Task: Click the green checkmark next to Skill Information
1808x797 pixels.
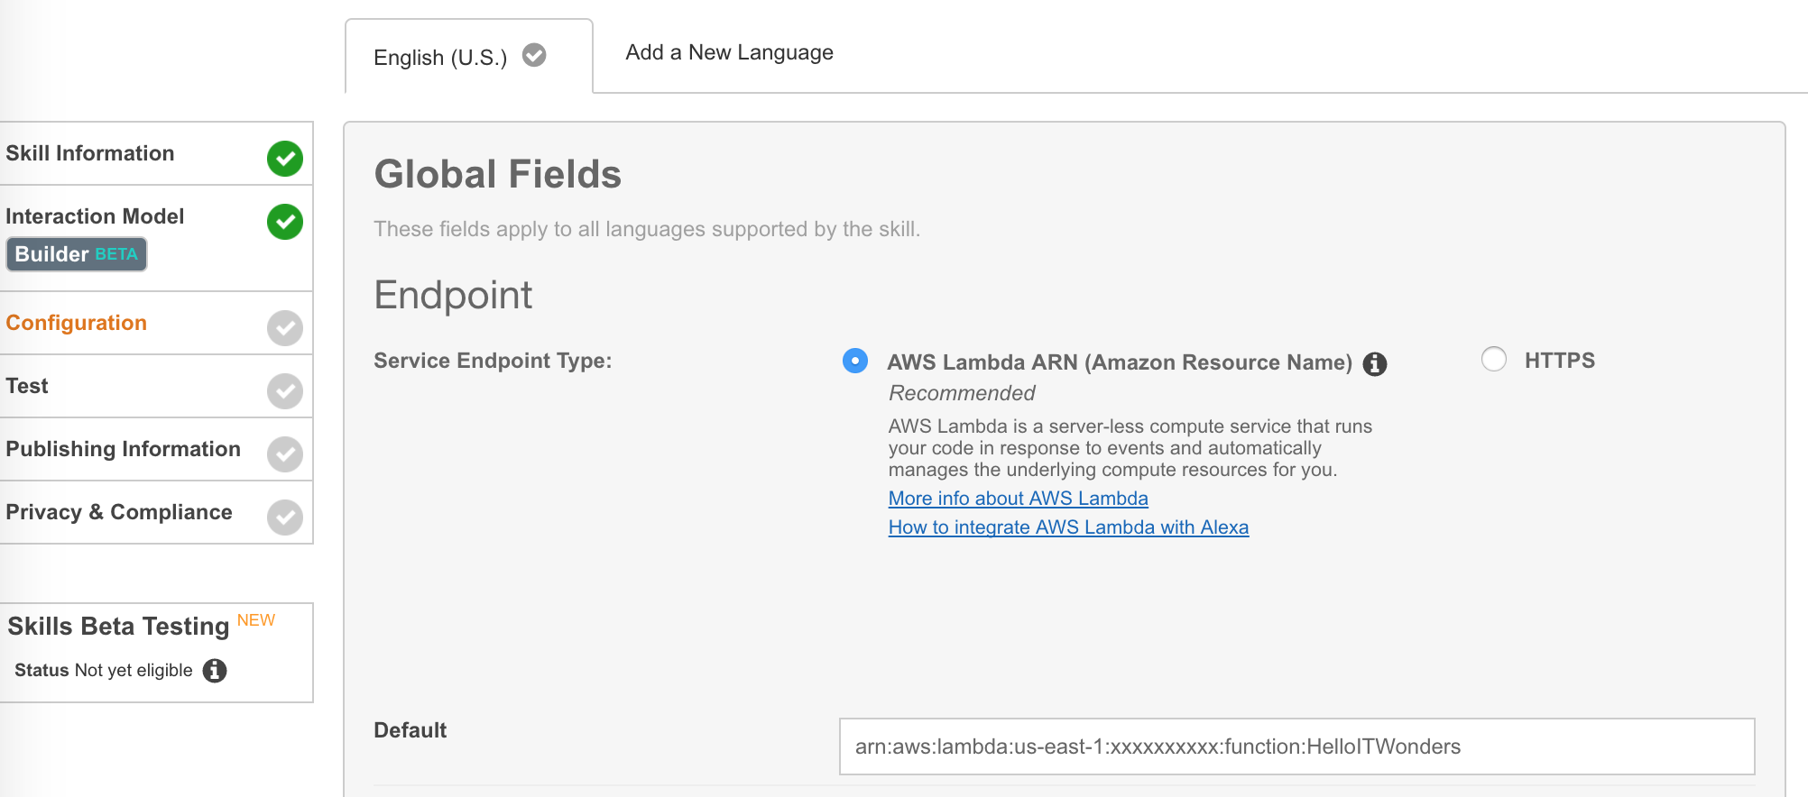Action: coord(285,159)
